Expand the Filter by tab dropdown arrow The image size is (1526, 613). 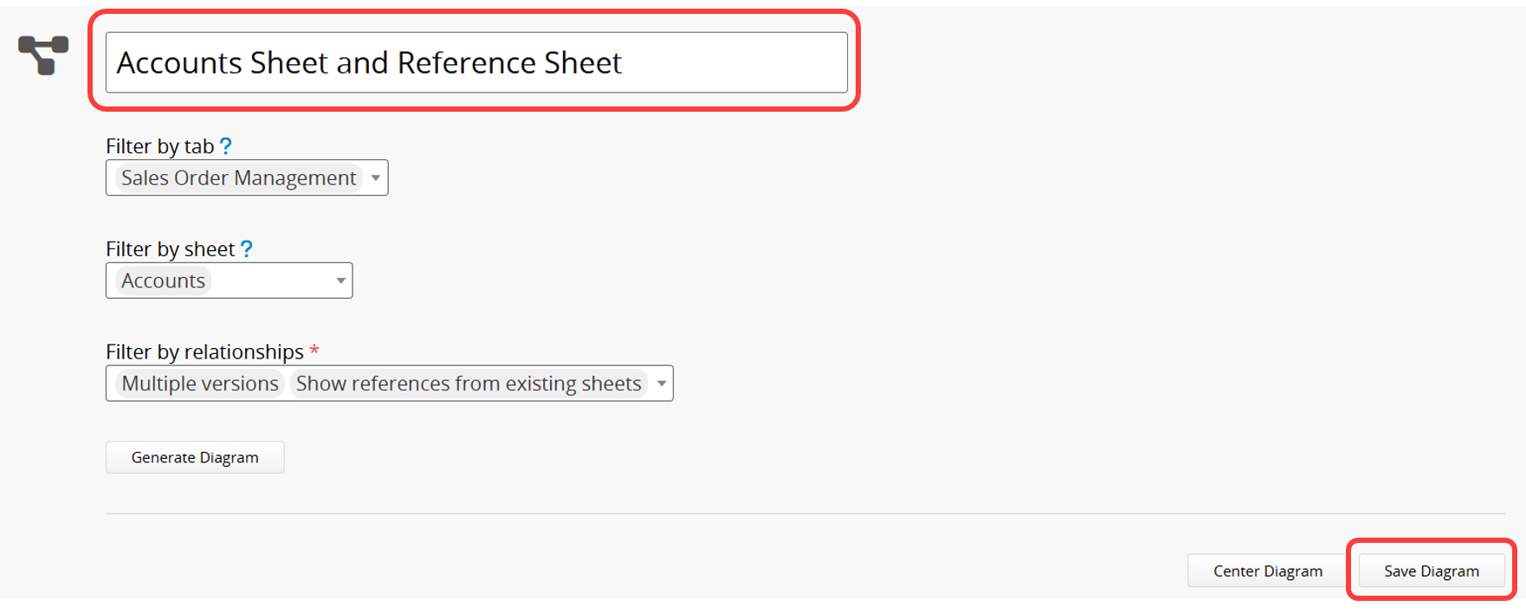[x=376, y=177]
